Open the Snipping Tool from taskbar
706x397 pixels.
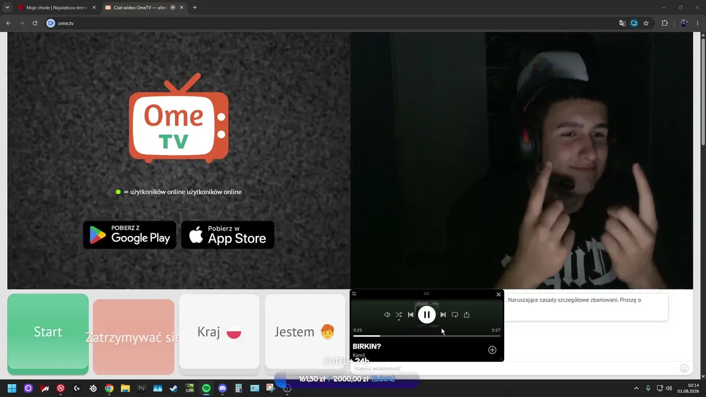271,388
